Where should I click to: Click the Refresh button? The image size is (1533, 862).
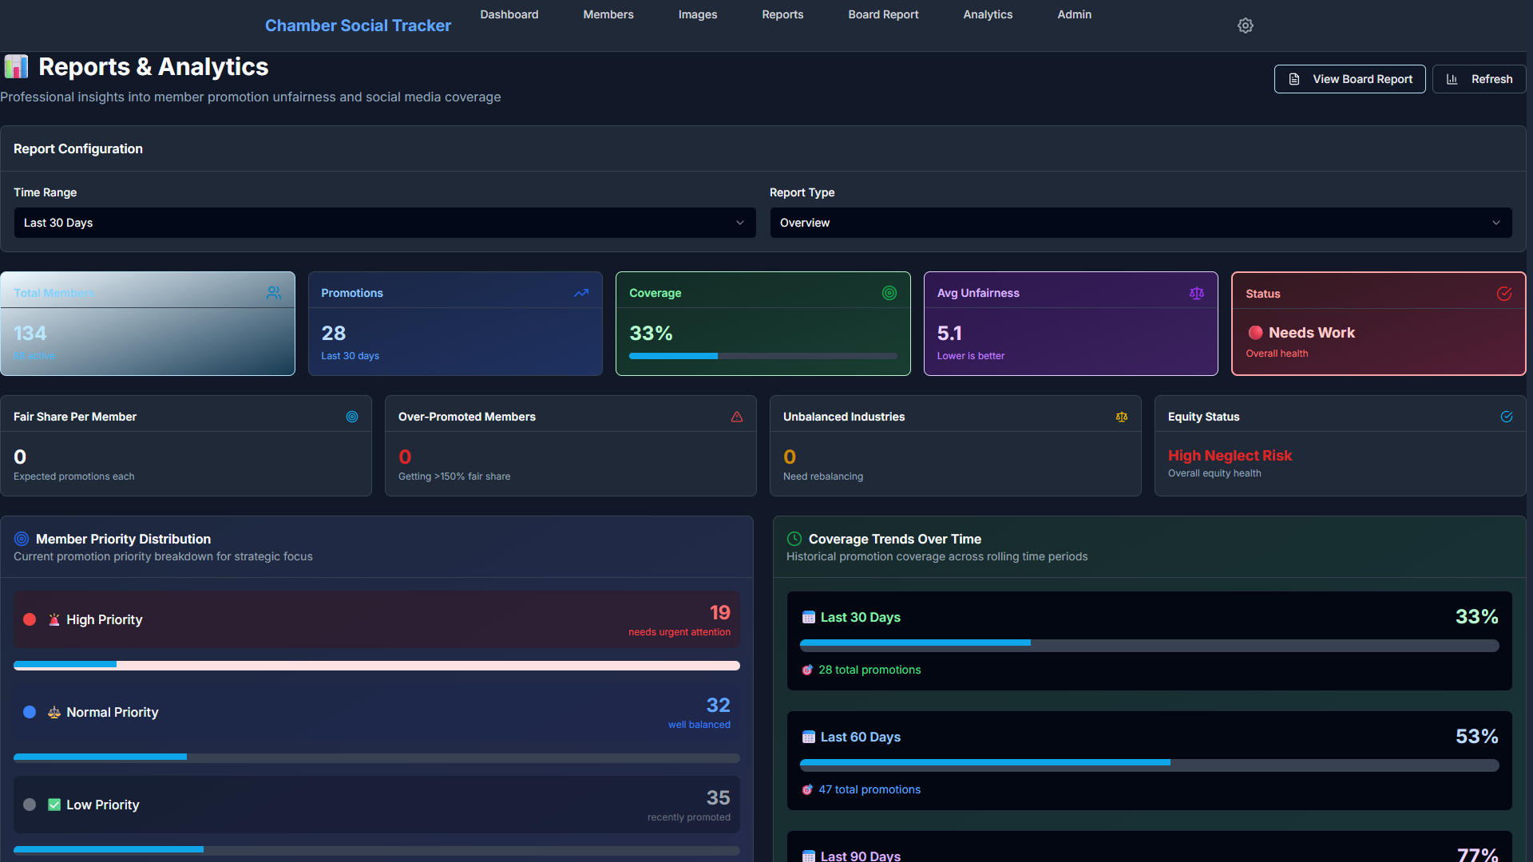pyautogui.click(x=1479, y=79)
